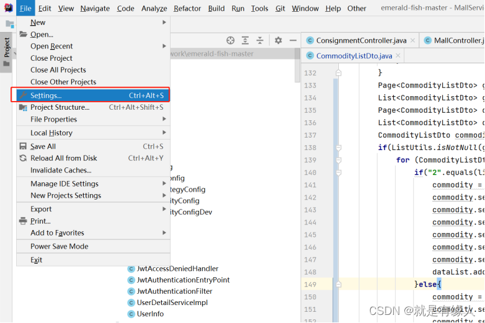Click the Save All floppy disk icon
This screenshot has height=323, width=485.
23,146
